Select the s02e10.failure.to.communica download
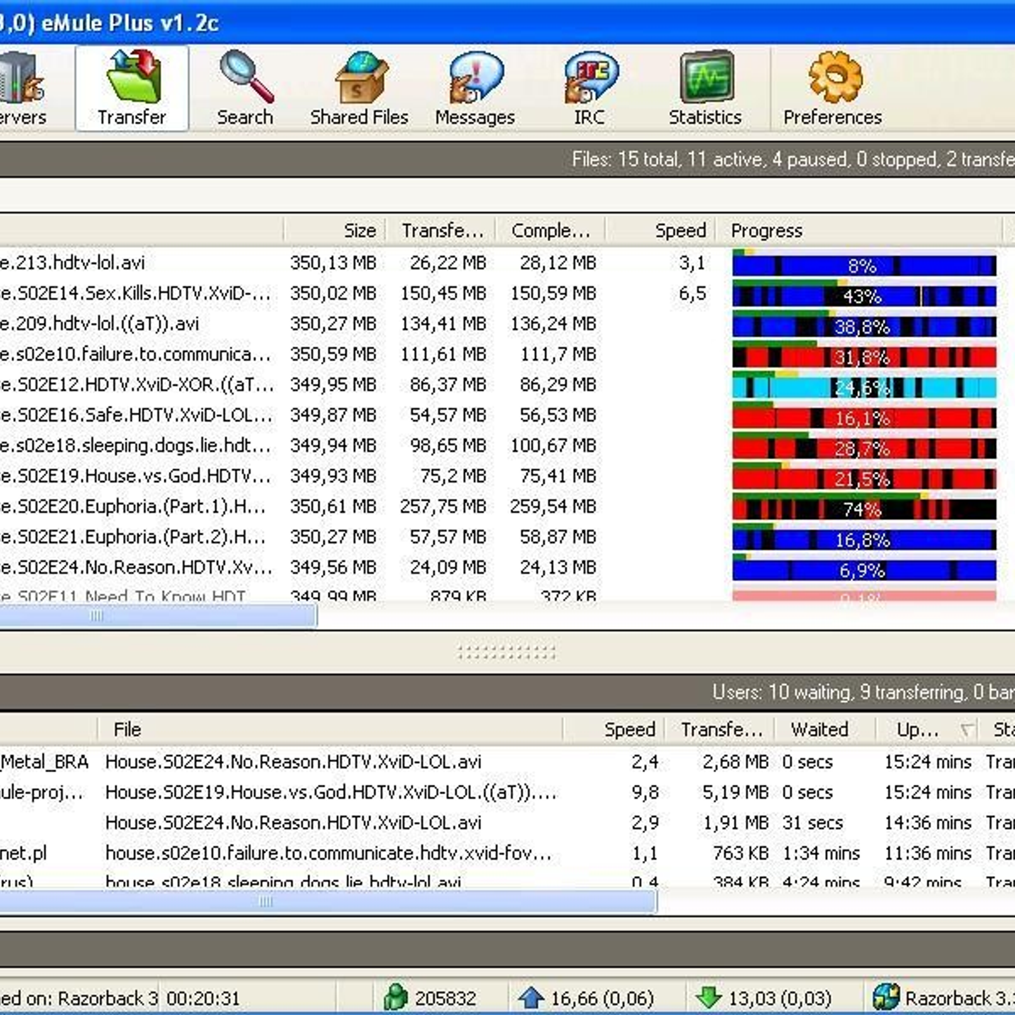The image size is (1015, 1015). 507,354
